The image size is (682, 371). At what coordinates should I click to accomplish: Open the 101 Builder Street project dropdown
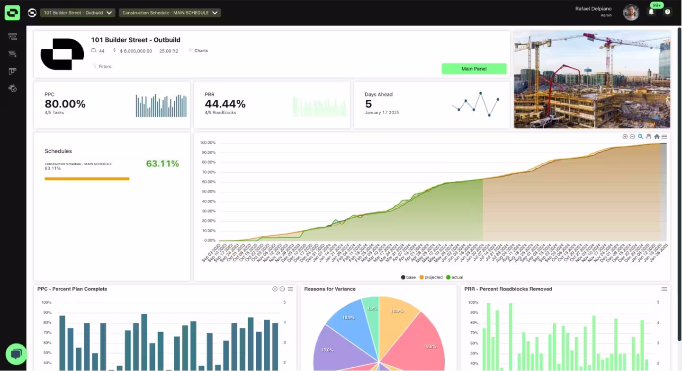[x=78, y=13]
